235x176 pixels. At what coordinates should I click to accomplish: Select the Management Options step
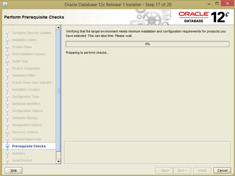[27, 125]
